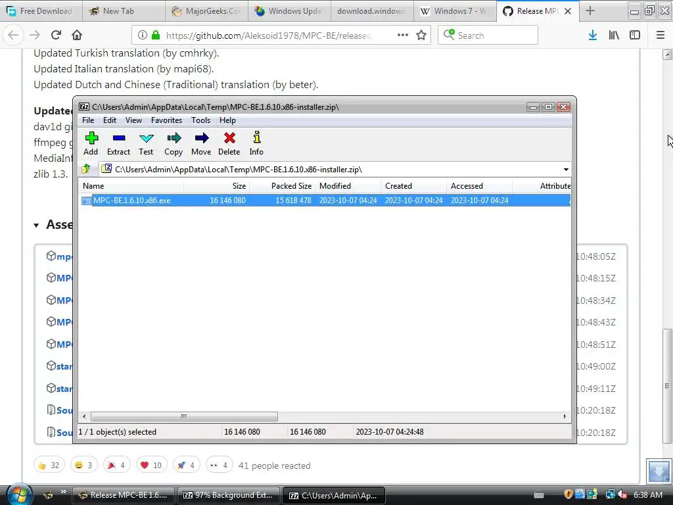Viewport: 673px width, 505px height.
Task: Switch to the MajorGeeks browser tab
Action: (206, 11)
